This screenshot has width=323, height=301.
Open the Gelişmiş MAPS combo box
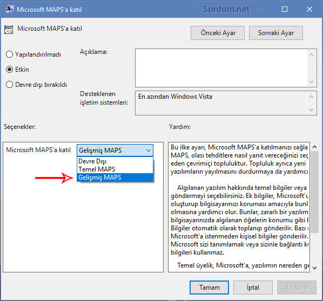(115, 150)
